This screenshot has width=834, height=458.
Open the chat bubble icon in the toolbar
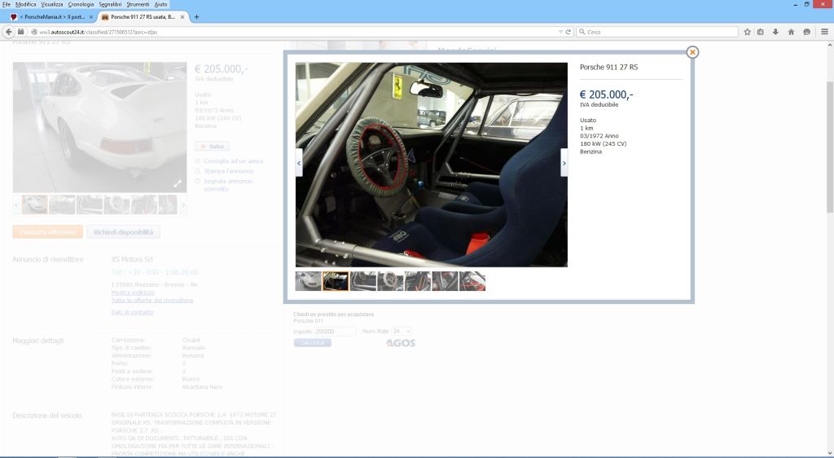point(807,32)
